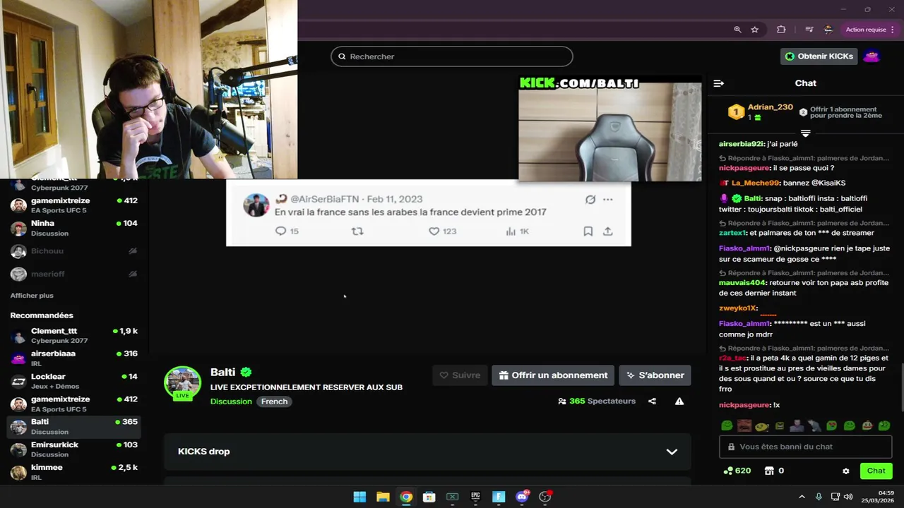Toggle microphone icon in system tray
This screenshot has width=904, height=508.
pos(819,497)
